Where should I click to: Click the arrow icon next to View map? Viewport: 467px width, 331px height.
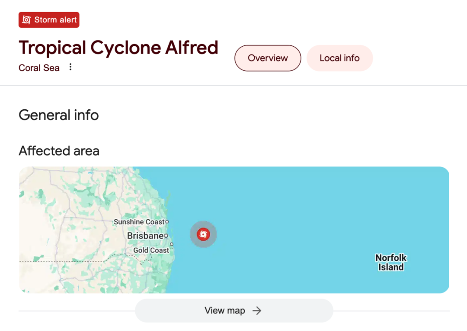click(x=257, y=311)
